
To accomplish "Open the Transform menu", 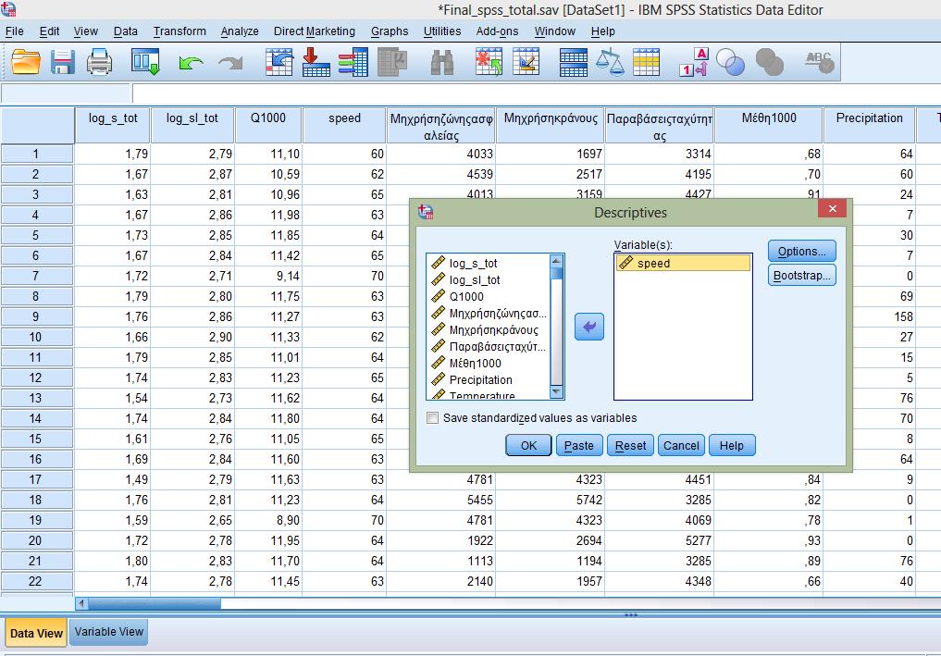I will pyautogui.click(x=180, y=31).
